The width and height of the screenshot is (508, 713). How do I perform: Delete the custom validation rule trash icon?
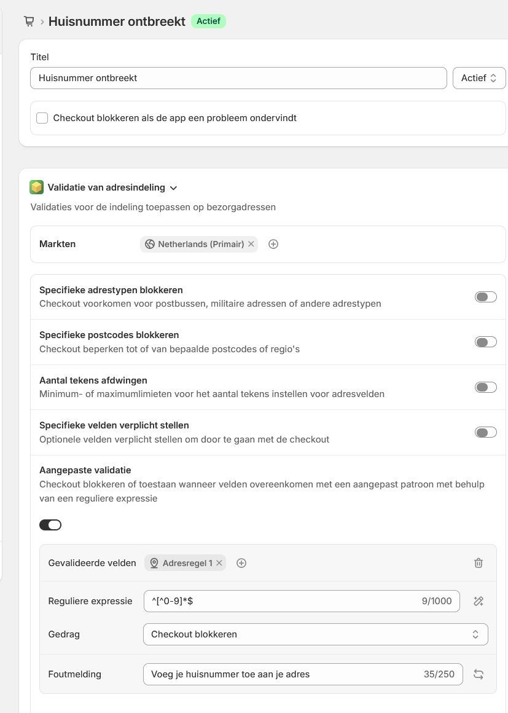point(479,563)
